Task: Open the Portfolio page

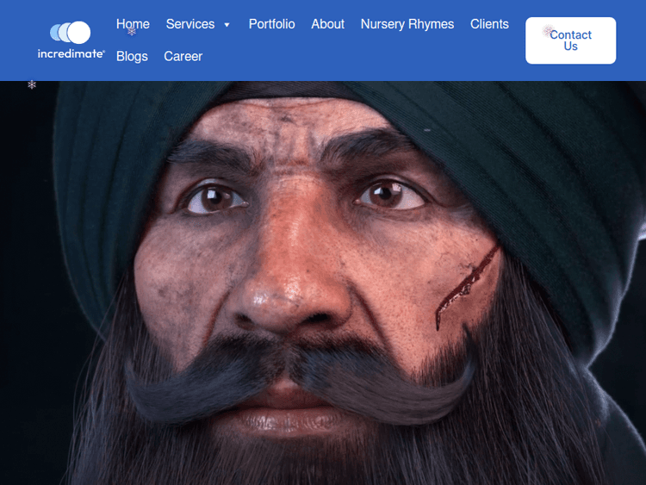Action: [271, 24]
